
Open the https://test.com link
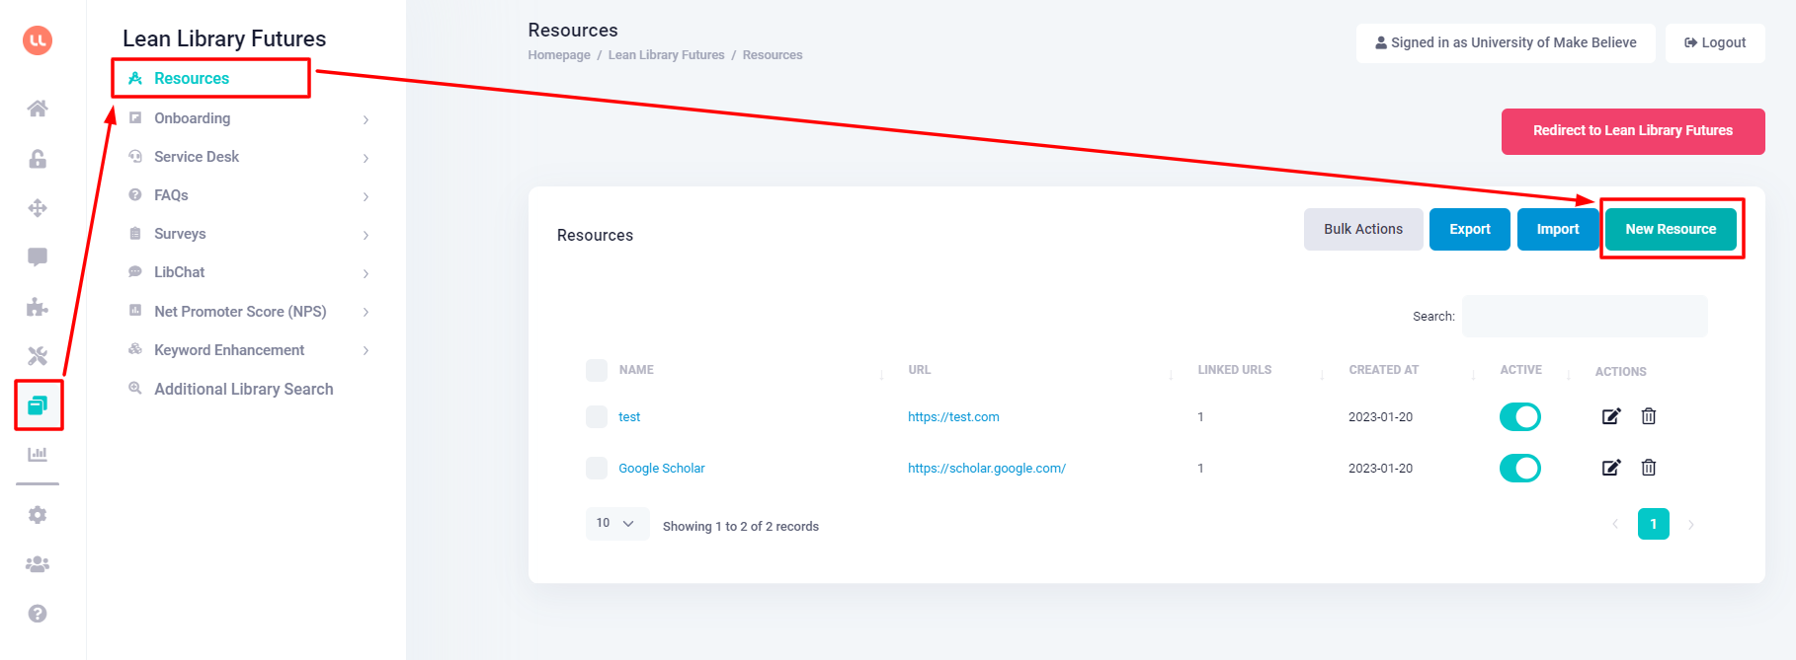click(x=953, y=417)
